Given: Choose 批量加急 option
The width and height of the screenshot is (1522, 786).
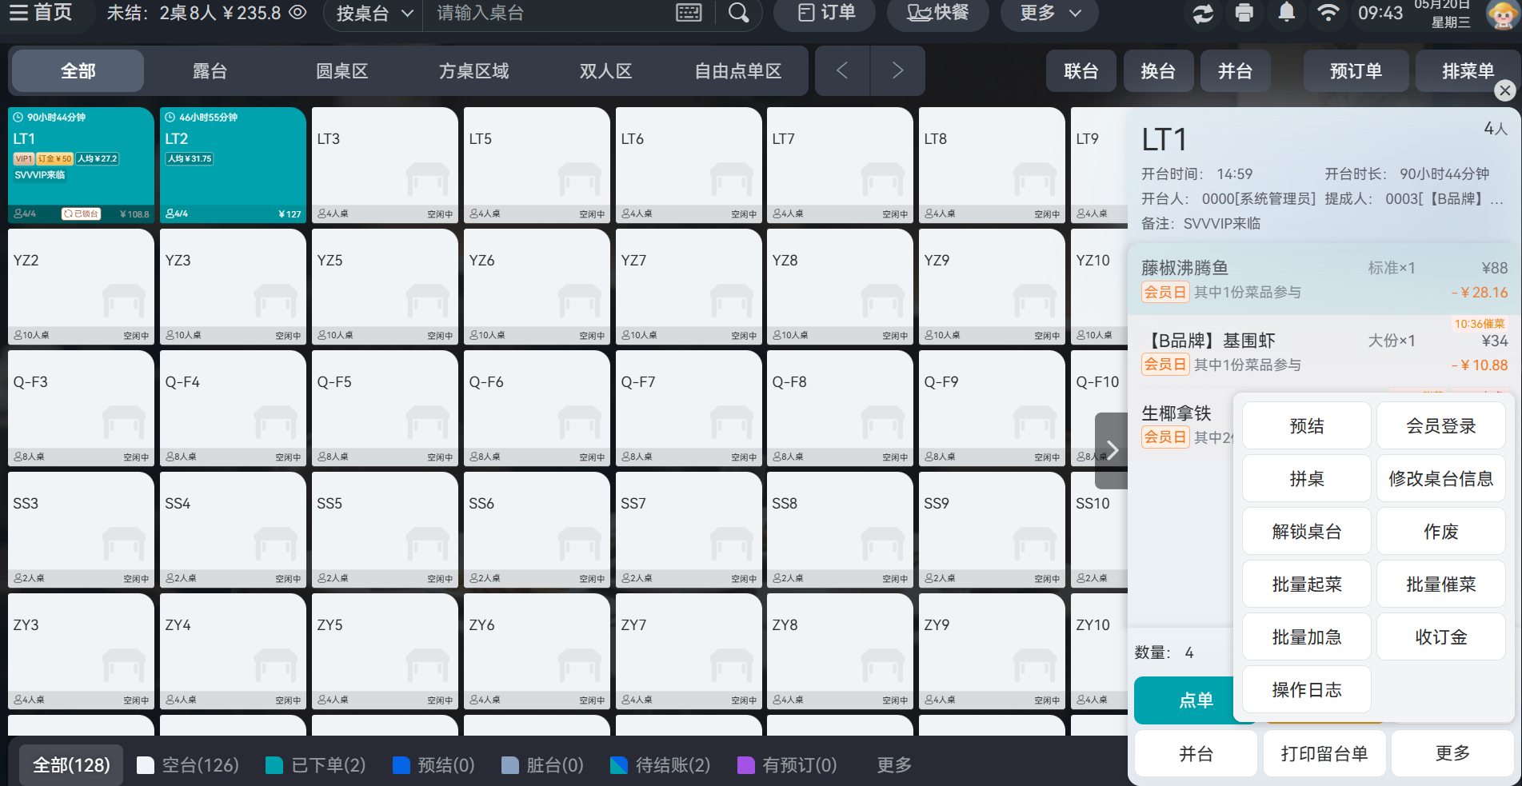Looking at the screenshot, I should click(1307, 637).
